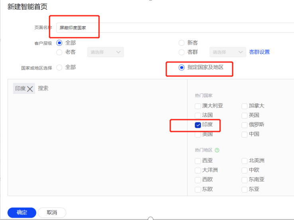Check the 西亚 region checkbox
Screen dimensions: 294x220
[198, 161]
